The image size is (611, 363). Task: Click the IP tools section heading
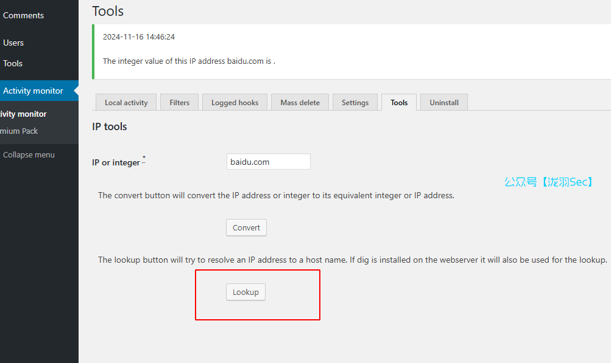(x=110, y=126)
